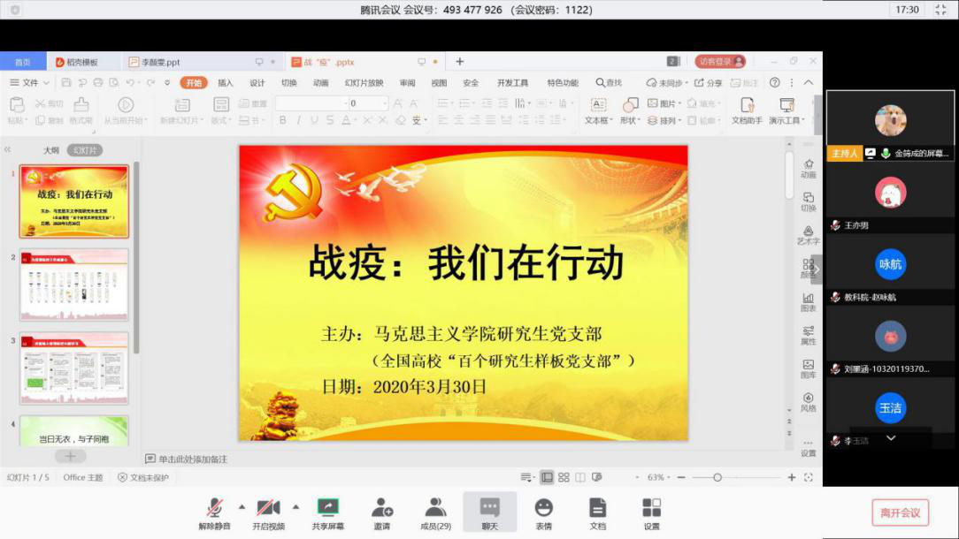
Task: Select slide 3 thumbnail
Action: tap(74, 368)
